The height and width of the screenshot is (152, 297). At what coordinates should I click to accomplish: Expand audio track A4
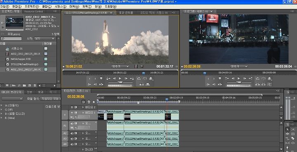(83, 144)
